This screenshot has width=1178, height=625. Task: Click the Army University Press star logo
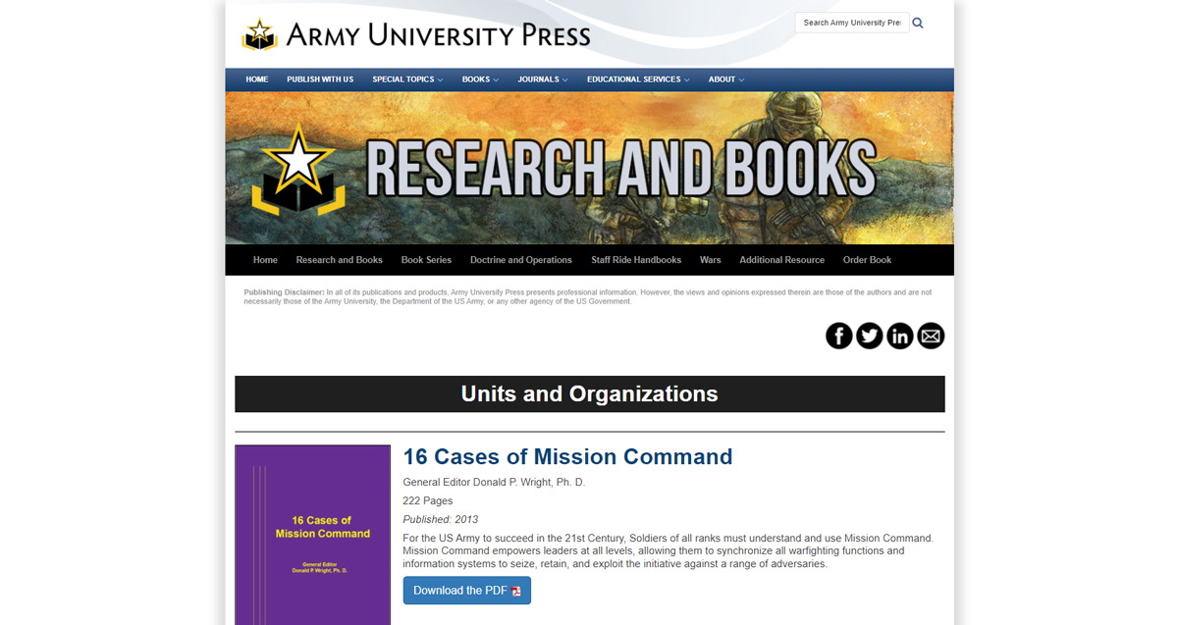pos(259,34)
